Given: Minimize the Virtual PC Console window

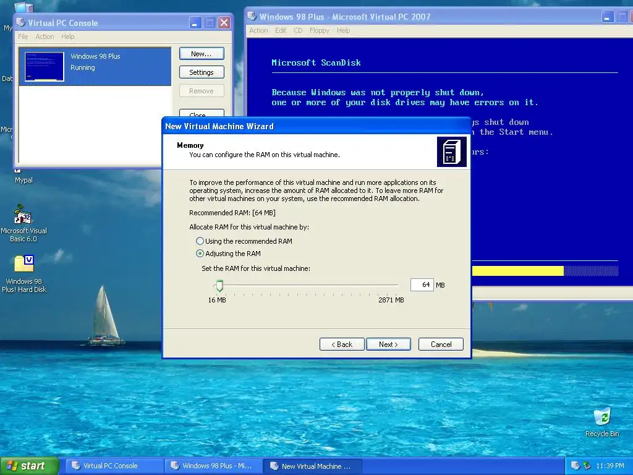Looking at the screenshot, I should (195, 23).
